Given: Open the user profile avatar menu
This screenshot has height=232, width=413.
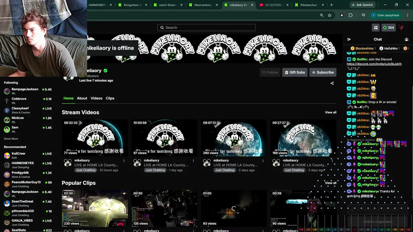Looking at the screenshot, I should [401, 28].
